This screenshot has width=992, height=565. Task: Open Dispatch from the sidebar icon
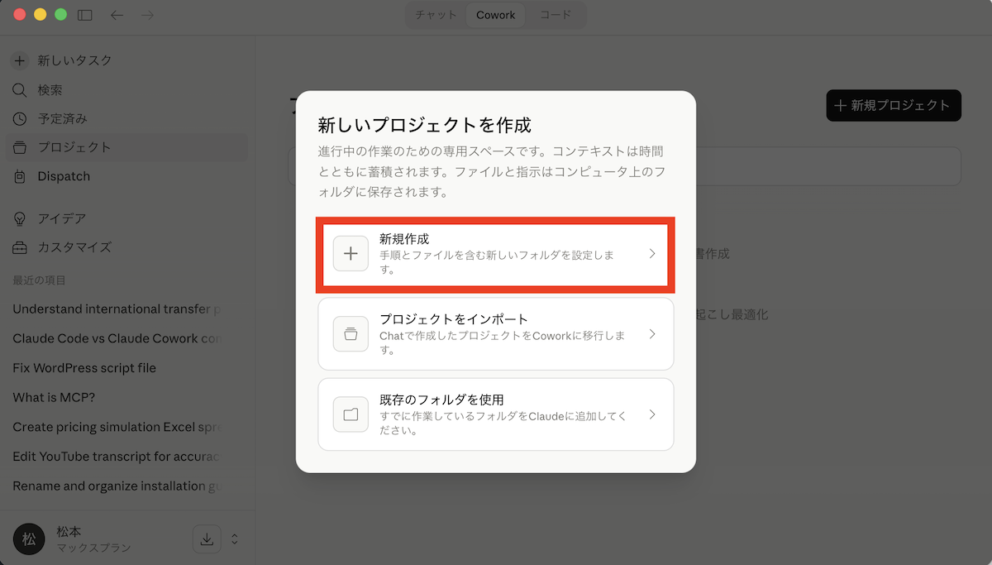pyautogui.click(x=20, y=176)
